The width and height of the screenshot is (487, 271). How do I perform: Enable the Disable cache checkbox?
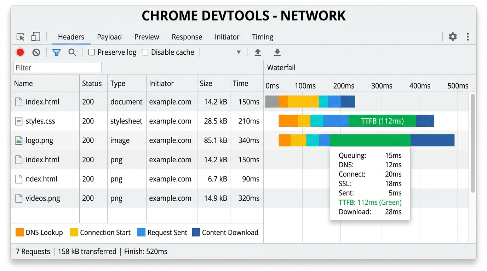click(145, 52)
